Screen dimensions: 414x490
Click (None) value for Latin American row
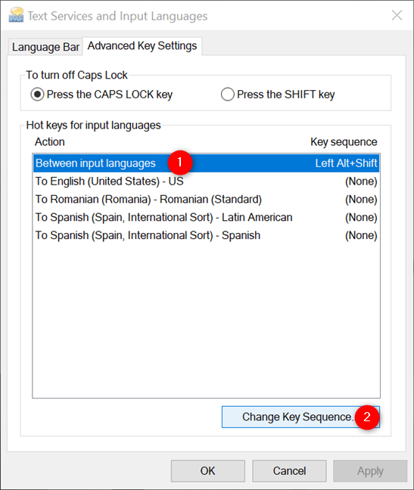[361, 217]
